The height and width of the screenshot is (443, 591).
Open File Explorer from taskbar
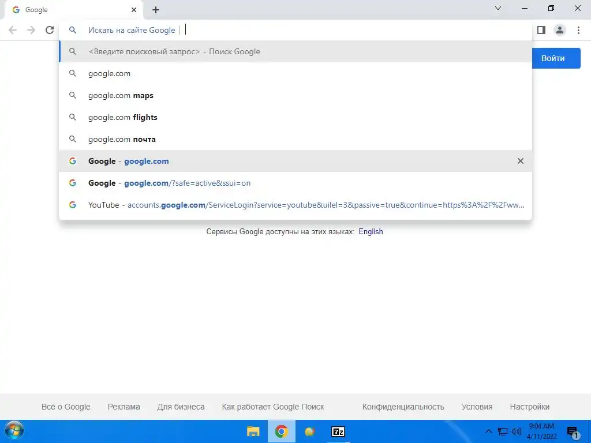click(253, 431)
